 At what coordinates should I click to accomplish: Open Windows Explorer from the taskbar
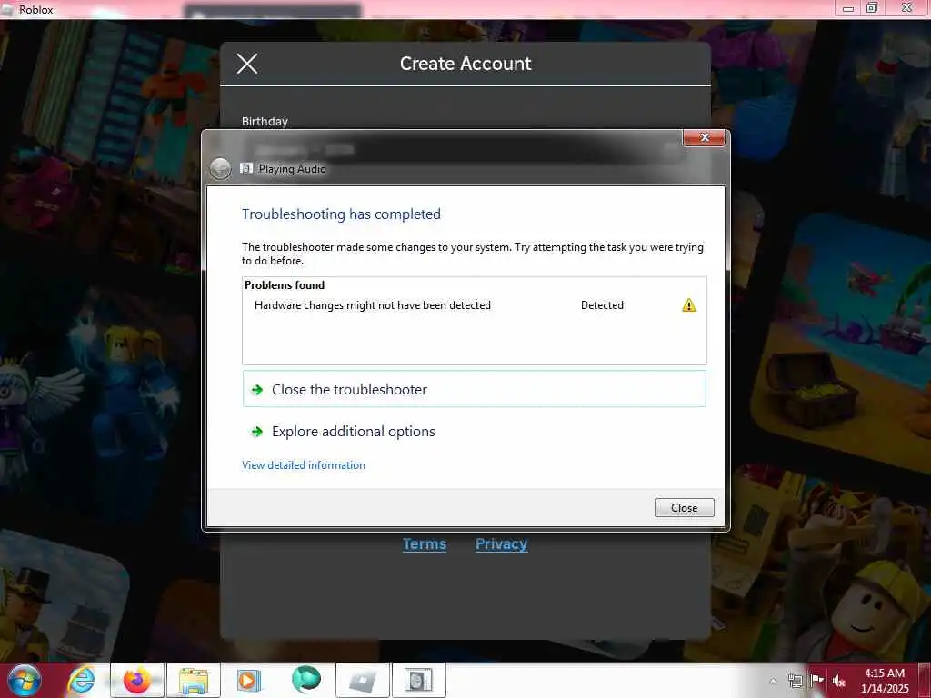point(194,680)
